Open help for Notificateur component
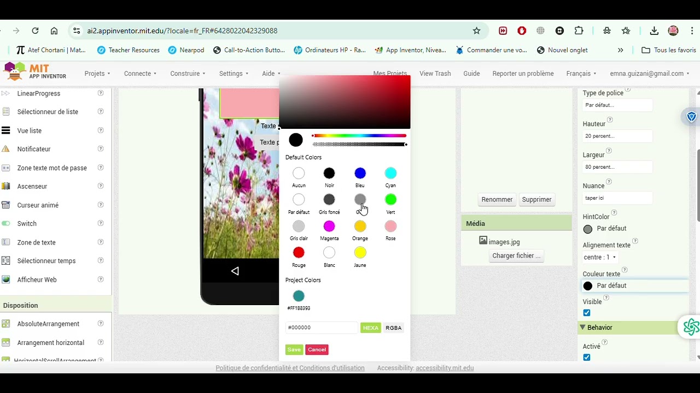 click(x=101, y=148)
